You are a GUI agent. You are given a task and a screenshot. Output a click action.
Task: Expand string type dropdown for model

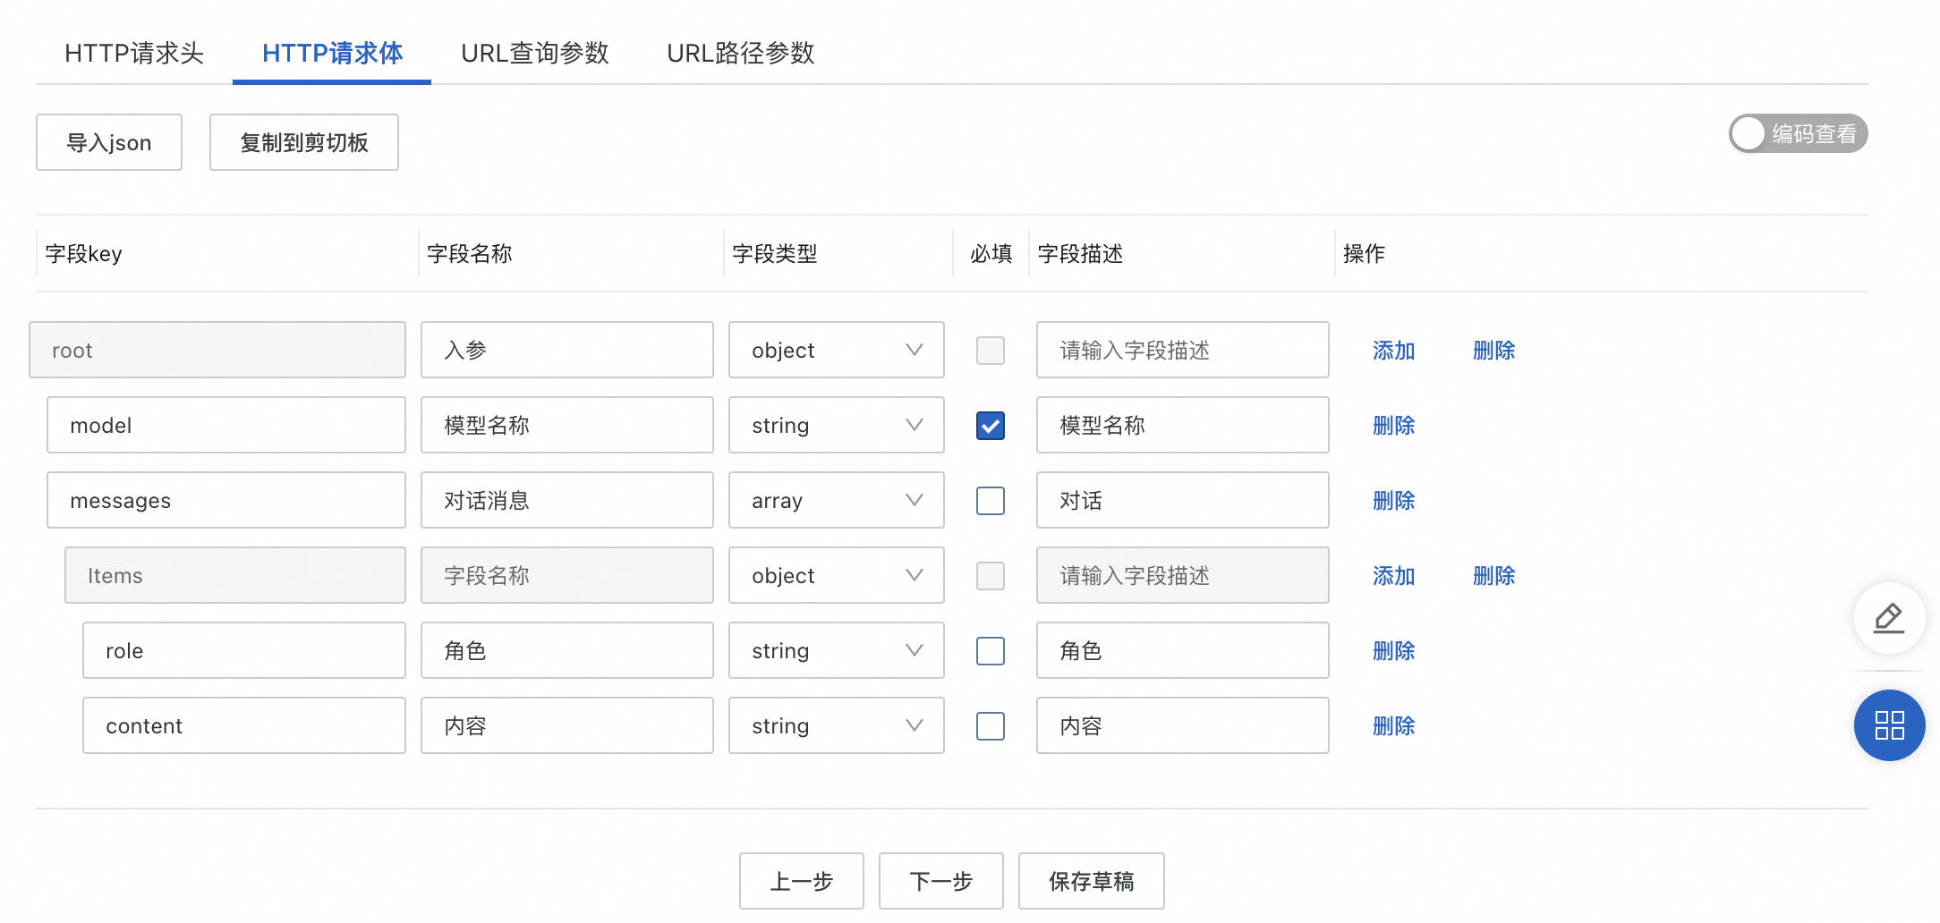(837, 425)
